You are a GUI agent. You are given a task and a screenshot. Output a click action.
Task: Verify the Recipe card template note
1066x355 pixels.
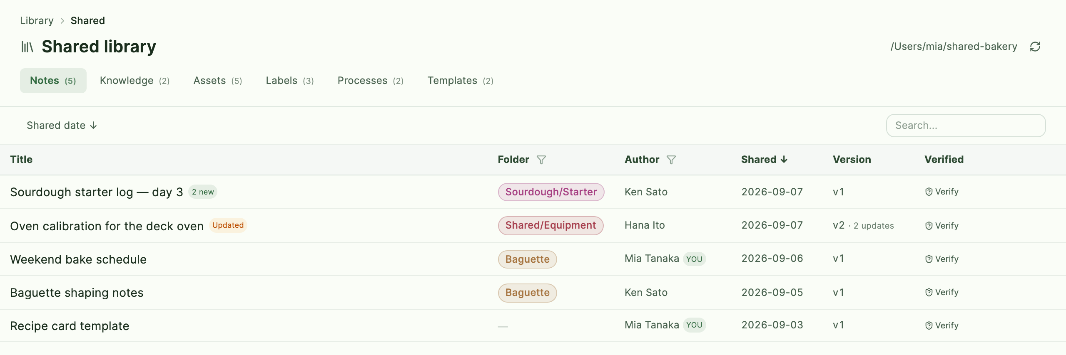coord(942,325)
